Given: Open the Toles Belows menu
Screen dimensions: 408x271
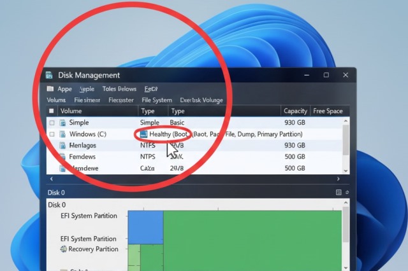Looking at the screenshot, I should 119,89.
